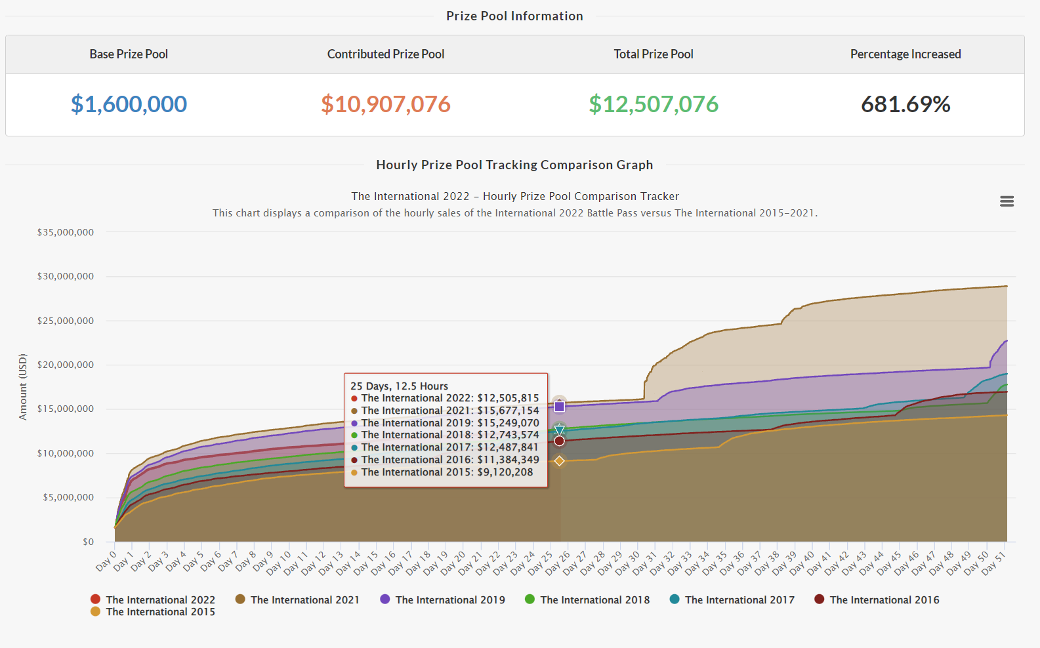Click the Day 10 x-axis label
Viewport: 1040px width, 648px height.
pos(278,563)
